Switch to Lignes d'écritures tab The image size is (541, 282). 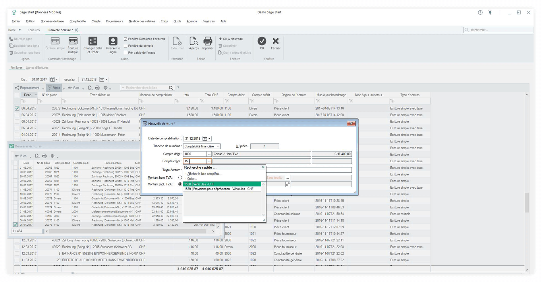tap(37, 68)
